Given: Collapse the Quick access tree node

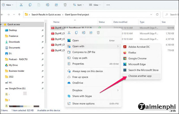Looking at the screenshot, I should 1,24.
